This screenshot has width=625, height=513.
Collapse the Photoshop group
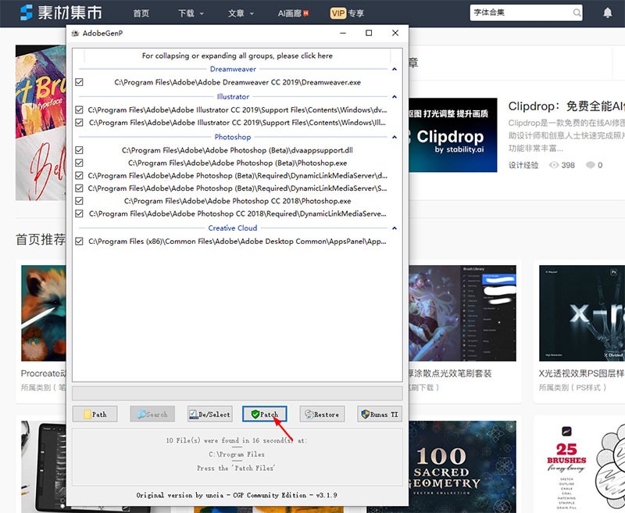tap(395, 137)
